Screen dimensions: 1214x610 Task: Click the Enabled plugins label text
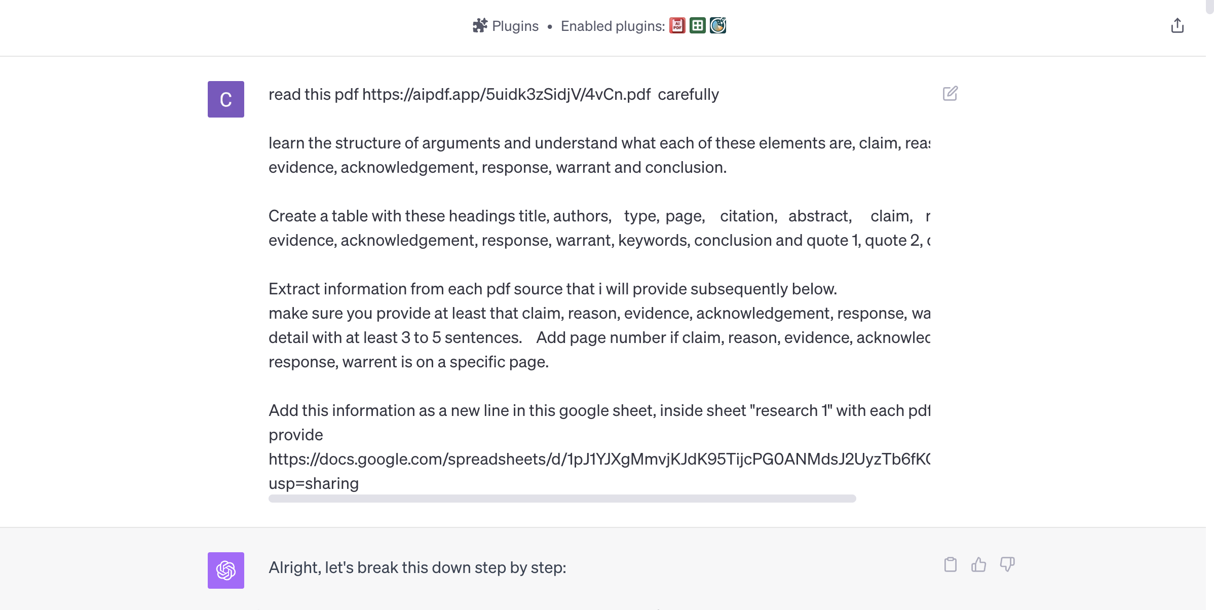(x=613, y=26)
